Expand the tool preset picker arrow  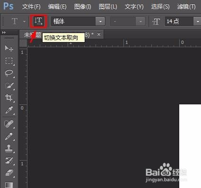(x=24, y=21)
